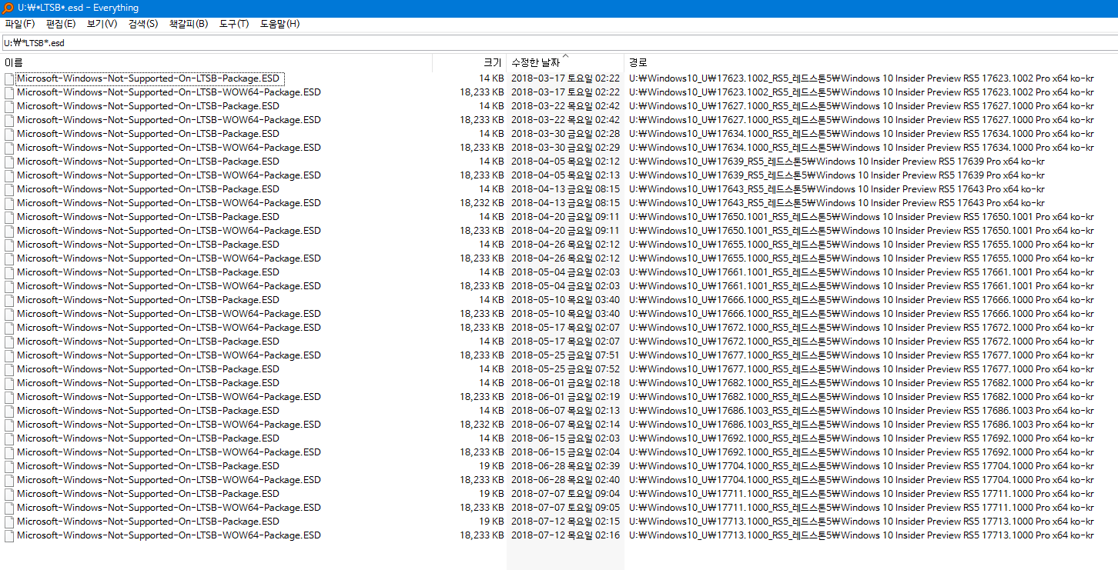Select file icon of 14 KB ESD dated 2018-04-05
The height and width of the screenshot is (570, 1118).
pos(9,162)
